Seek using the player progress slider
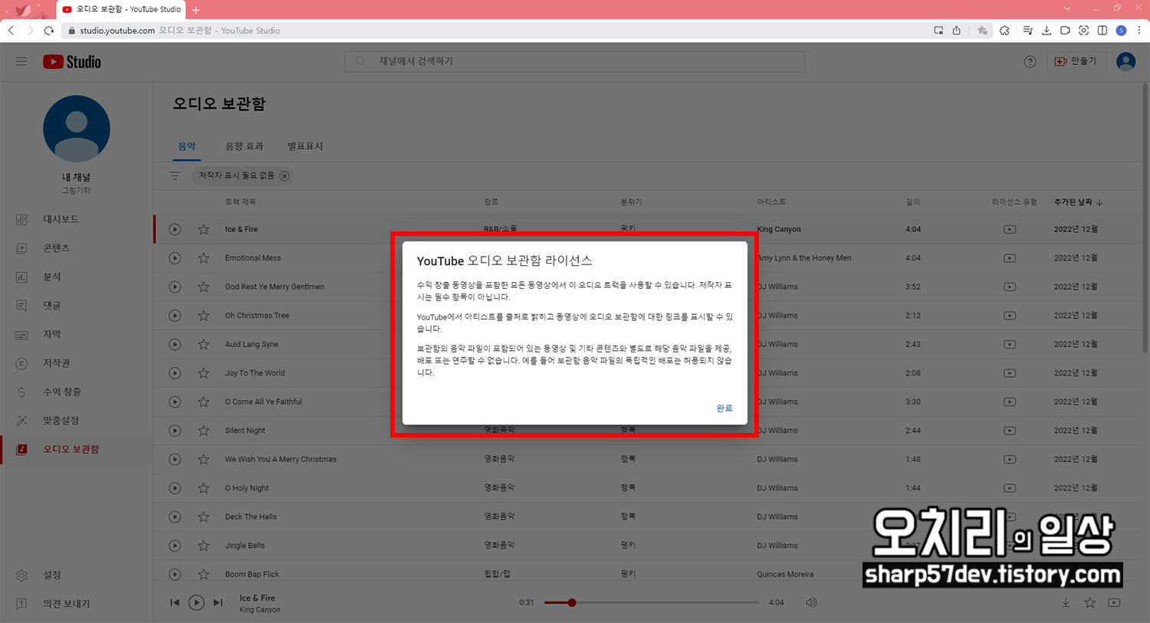The width and height of the screenshot is (1150, 623). [652, 603]
